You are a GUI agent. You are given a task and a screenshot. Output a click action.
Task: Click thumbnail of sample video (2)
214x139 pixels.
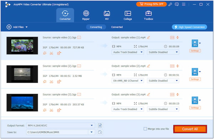[x=22, y=74]
